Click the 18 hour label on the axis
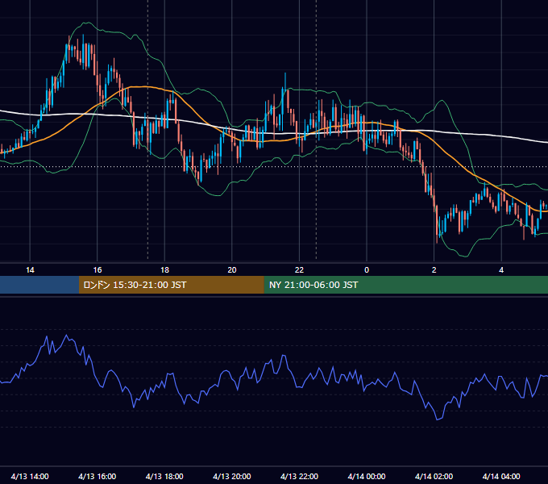Viewport: 548px width, 484px height. [164, 270]
